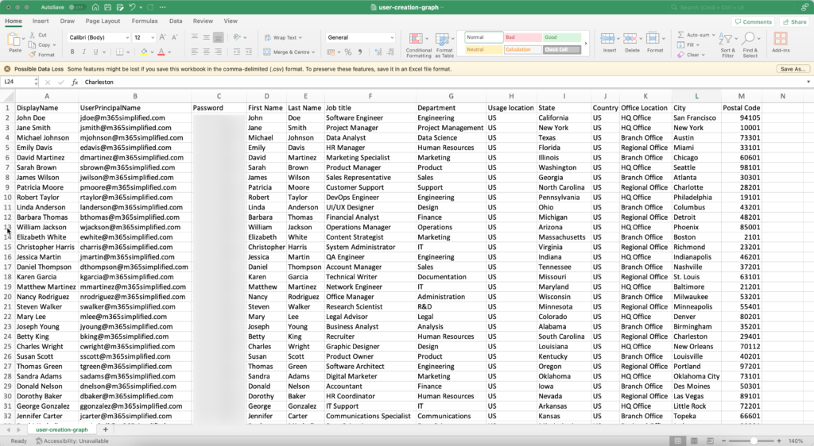Screen dimensions: 814x446
Task: Click the Redo icon in title bar
Action: pyautogui.click(x=150, y=7)
